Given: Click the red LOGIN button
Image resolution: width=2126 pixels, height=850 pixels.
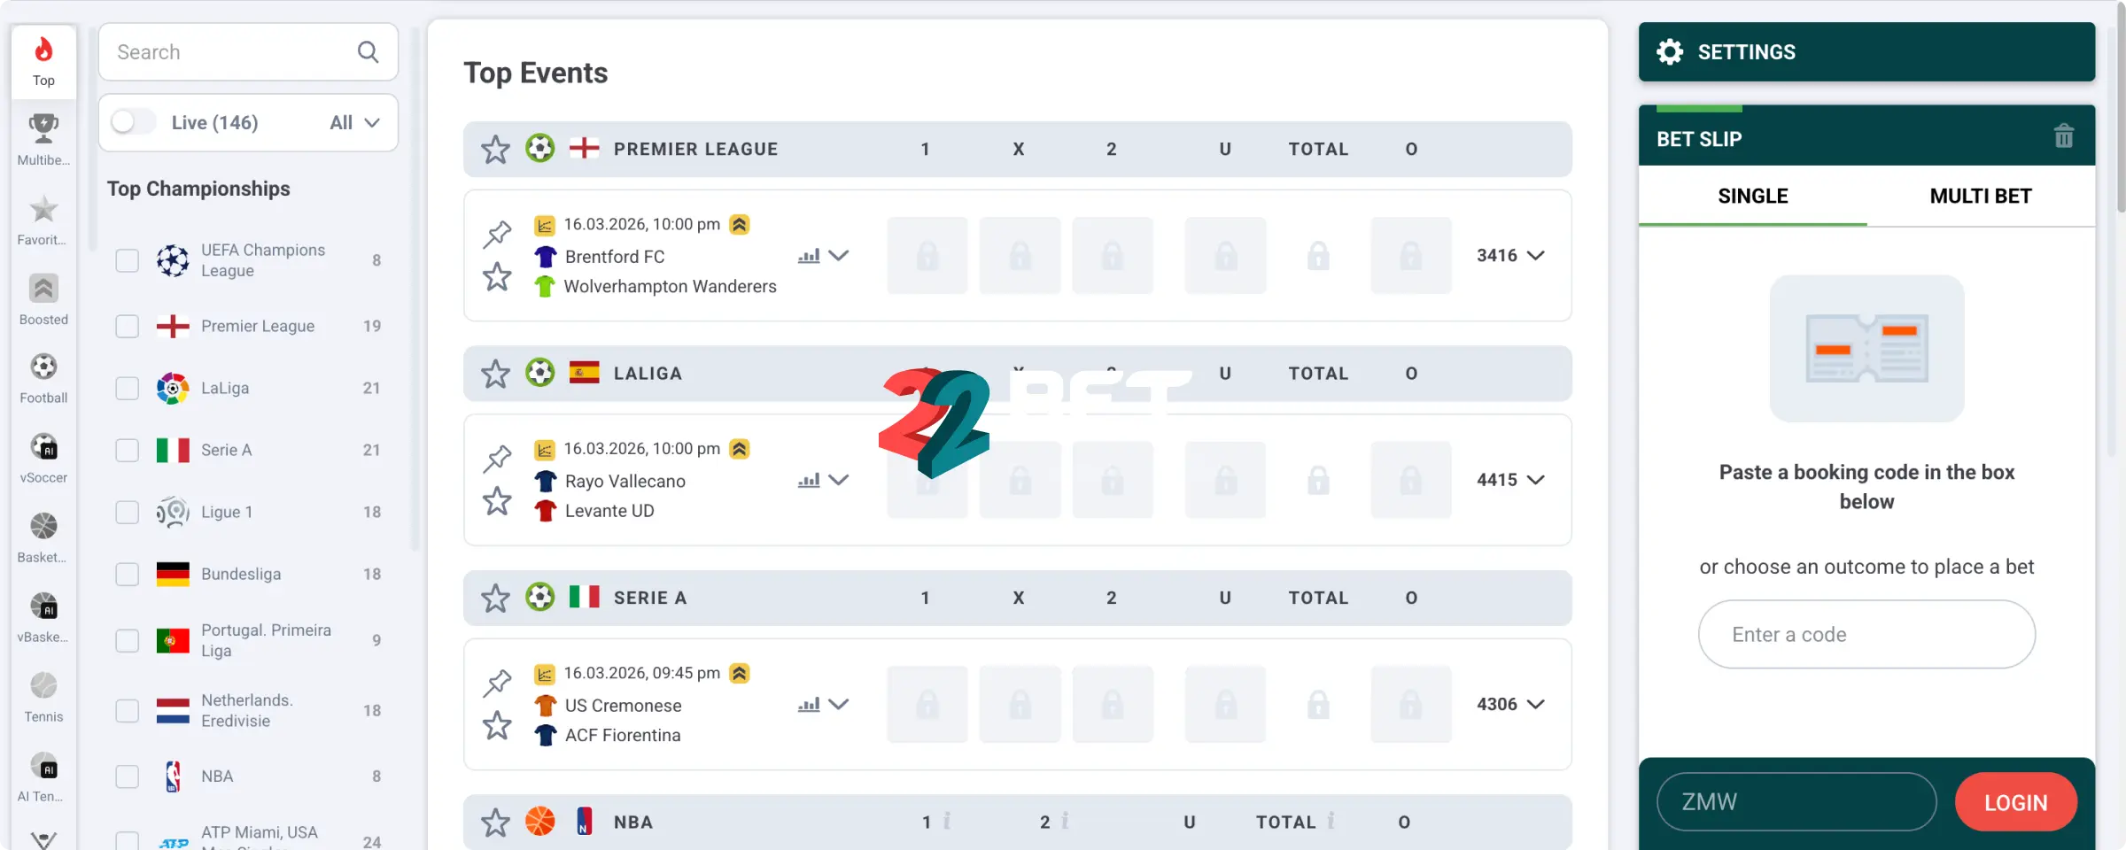Looking at the screenshot, I should click(2015, 802).
